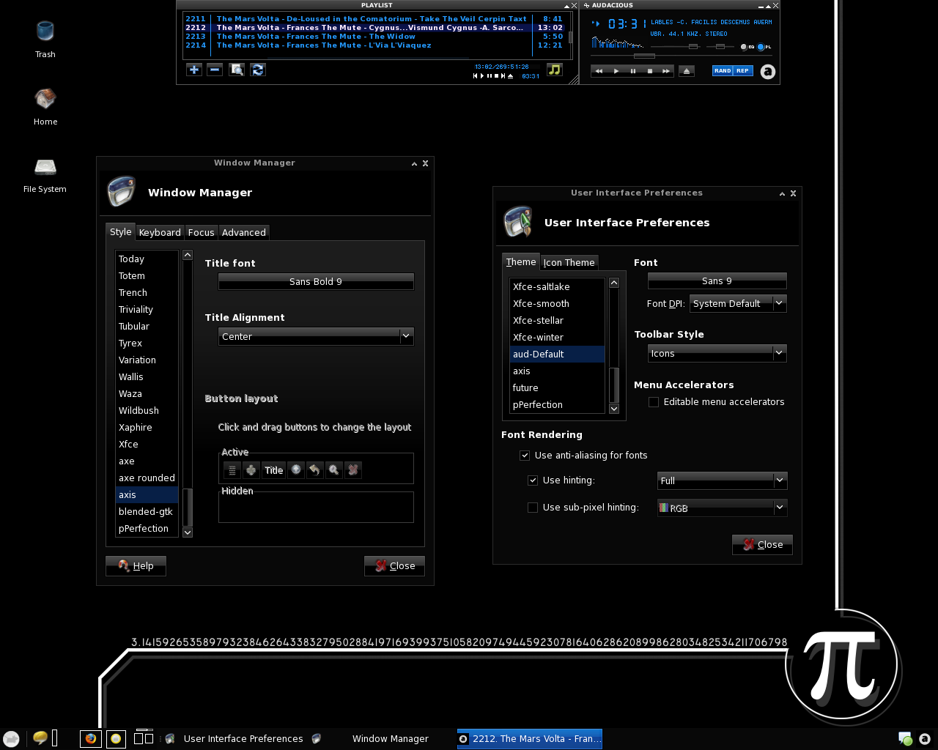This screenshot has height=750, width=938.
Task: Click the Audacious balance slider
Action: 720,47
